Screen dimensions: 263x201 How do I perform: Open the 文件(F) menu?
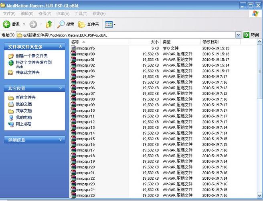click(9, 14)
